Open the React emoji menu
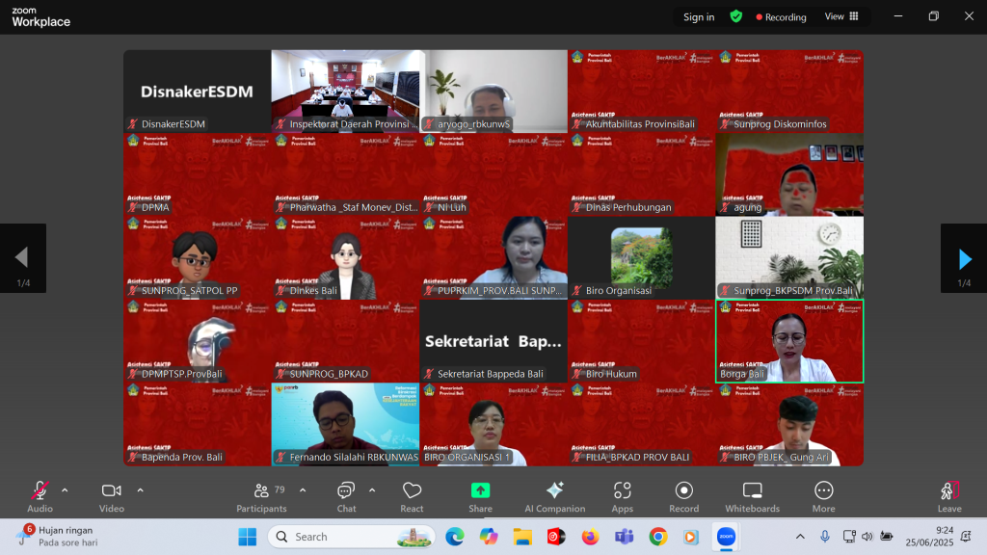Screen dimensions: 987x555 412,495
